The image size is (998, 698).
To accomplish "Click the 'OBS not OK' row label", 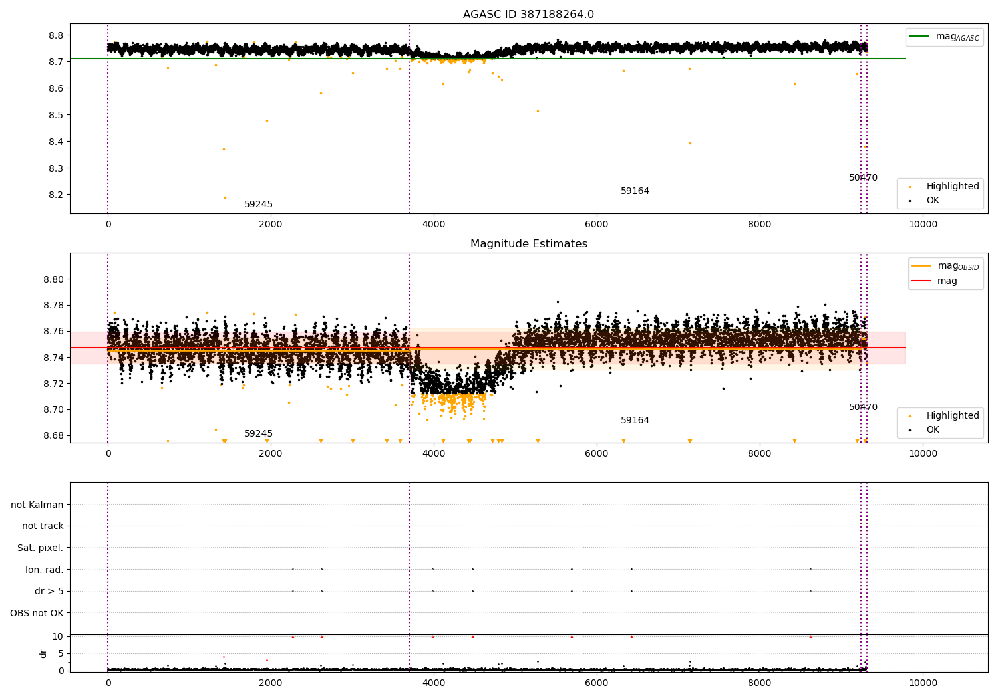I will click(37, 613).
